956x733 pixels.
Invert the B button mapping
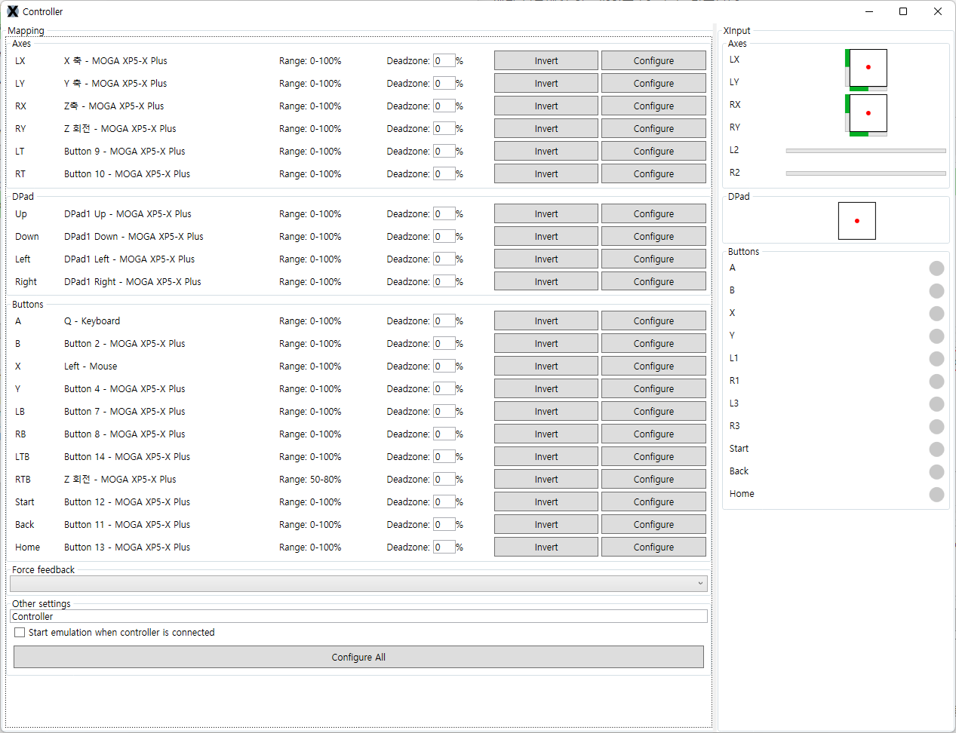546,343
